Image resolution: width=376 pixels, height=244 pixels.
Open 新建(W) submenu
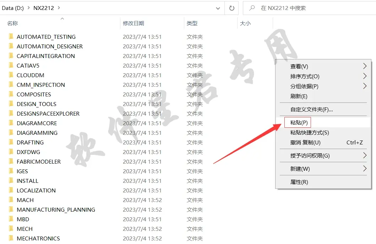pos(323,169)
